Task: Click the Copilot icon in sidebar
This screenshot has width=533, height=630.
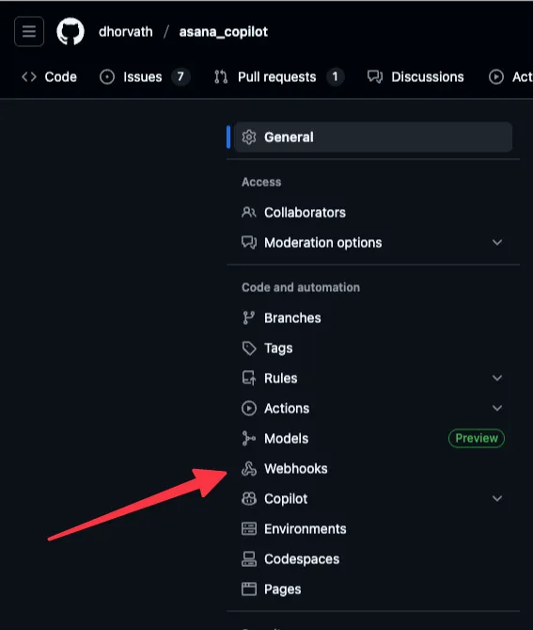Action: pyautogui.click(x=249, y=498)
